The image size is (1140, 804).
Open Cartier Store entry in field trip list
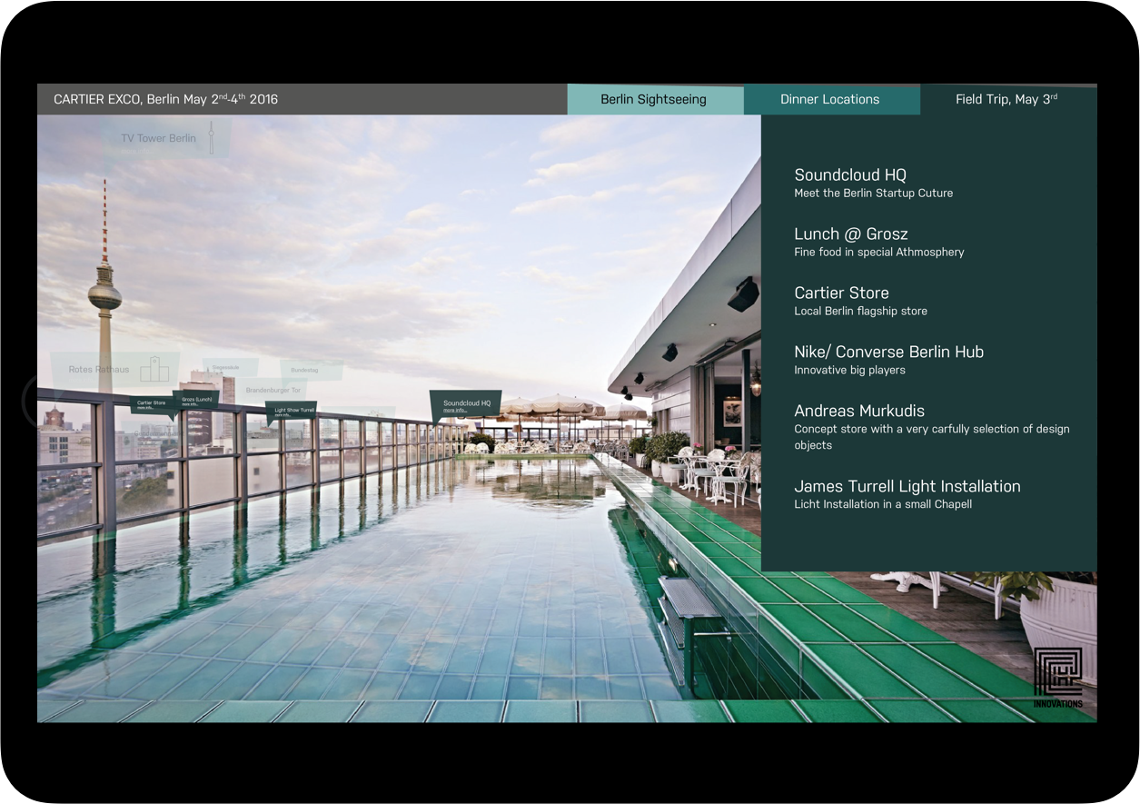(x=860, y=301)
